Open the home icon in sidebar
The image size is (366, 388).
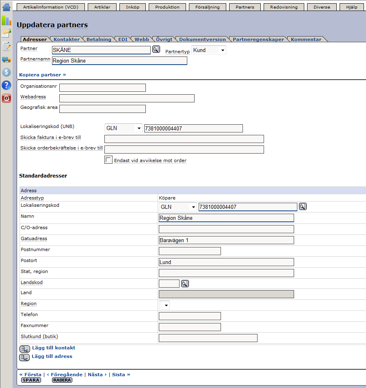click(x=6, y=7)
